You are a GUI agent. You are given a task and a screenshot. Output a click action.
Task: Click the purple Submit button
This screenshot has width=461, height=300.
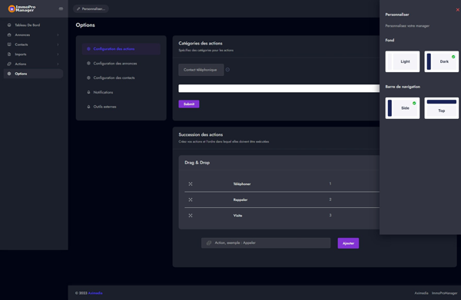[x=189, y=104]
